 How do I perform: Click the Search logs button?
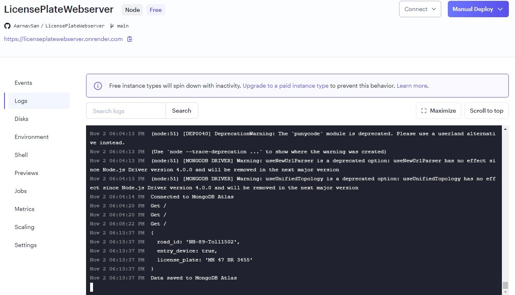(181, 111)
